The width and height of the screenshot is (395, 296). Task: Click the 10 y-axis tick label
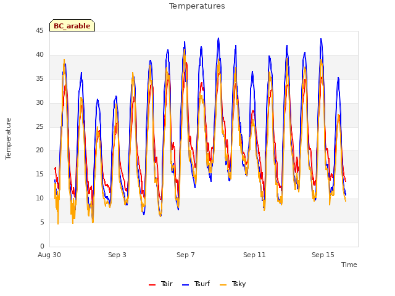click(39, 199)
